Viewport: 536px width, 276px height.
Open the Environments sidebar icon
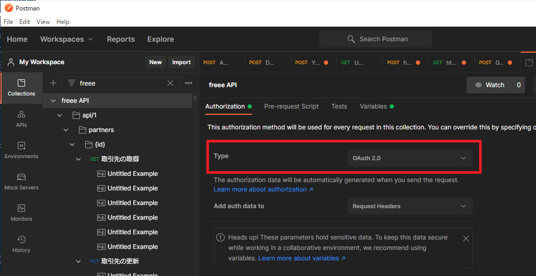pyautogui.click(x=21, y=150)
